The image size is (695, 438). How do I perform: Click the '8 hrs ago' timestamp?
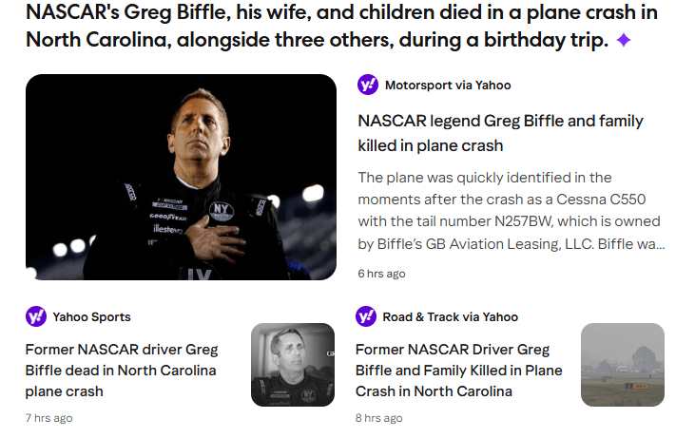coord(379,418)
